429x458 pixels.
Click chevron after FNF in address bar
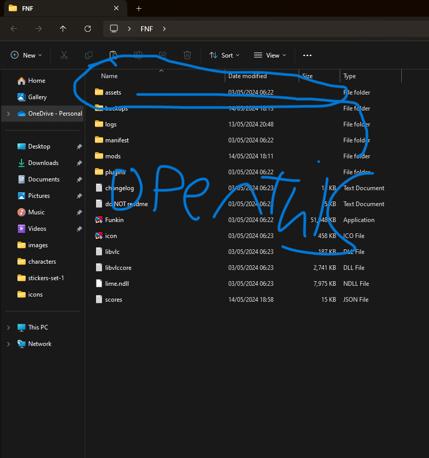pyautogui.click(x=164, y=29)
